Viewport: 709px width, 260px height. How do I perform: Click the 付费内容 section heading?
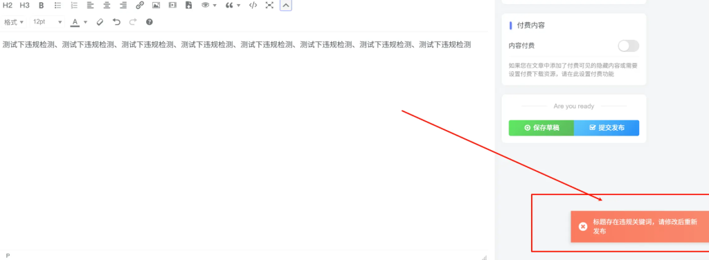coord(530,26)
